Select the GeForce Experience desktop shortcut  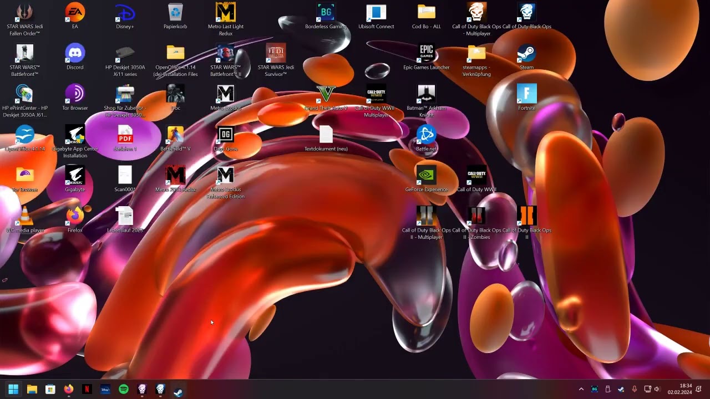427,180
